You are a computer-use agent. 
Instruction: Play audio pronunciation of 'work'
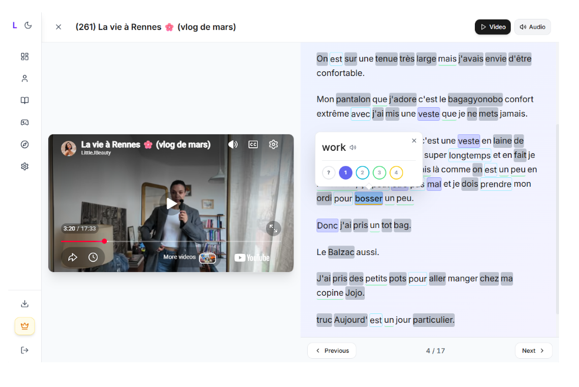(353, 148)
